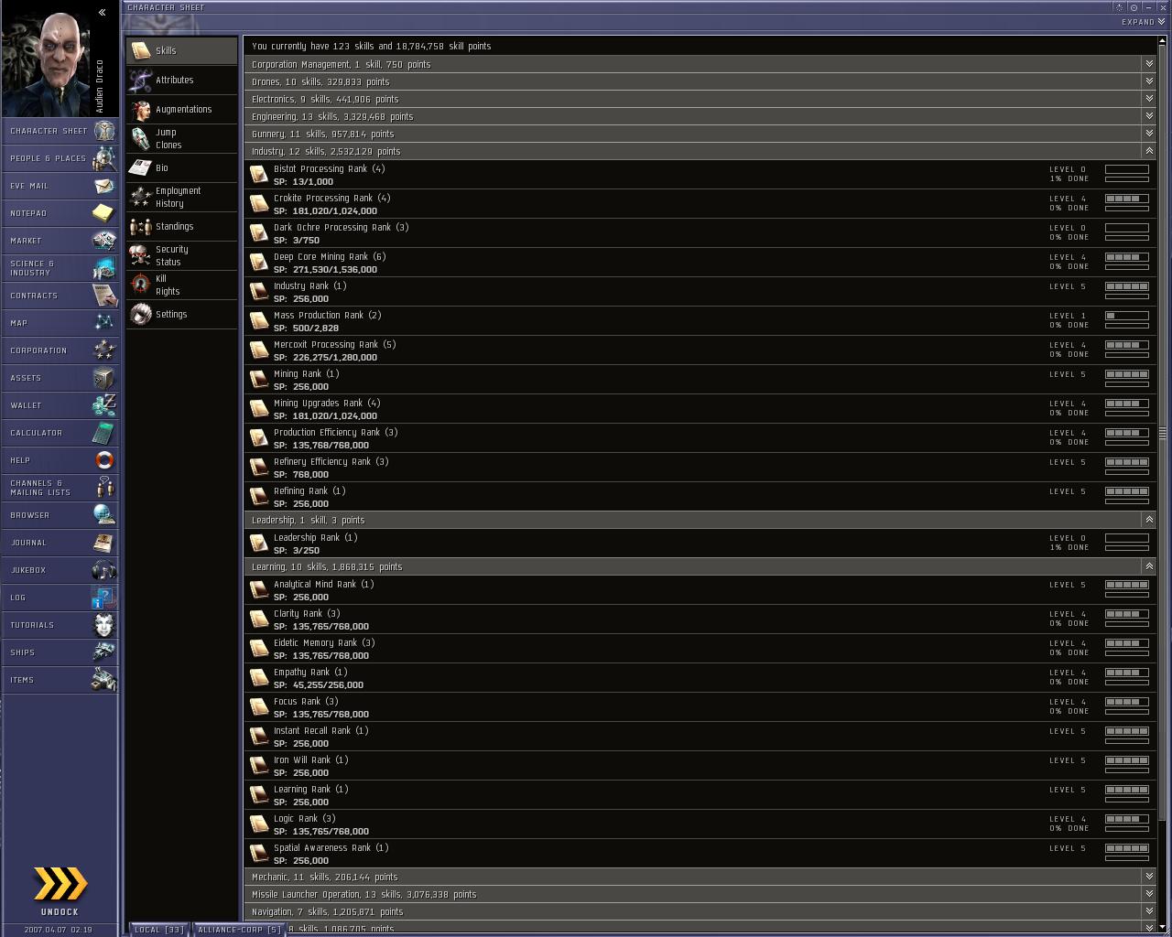Open the Character Sheet from the sidebar
1172x937 pixels.
pos(60,131)
